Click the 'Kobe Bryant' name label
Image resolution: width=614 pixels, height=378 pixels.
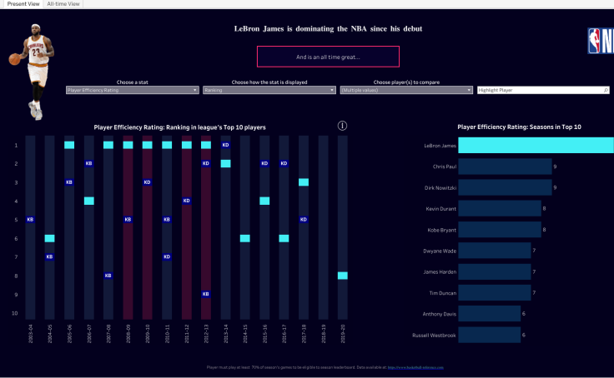coord(441,230)
